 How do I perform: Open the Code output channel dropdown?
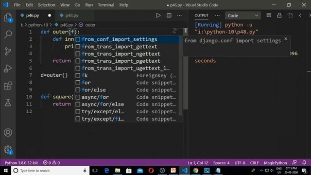[x=243, y=16]
